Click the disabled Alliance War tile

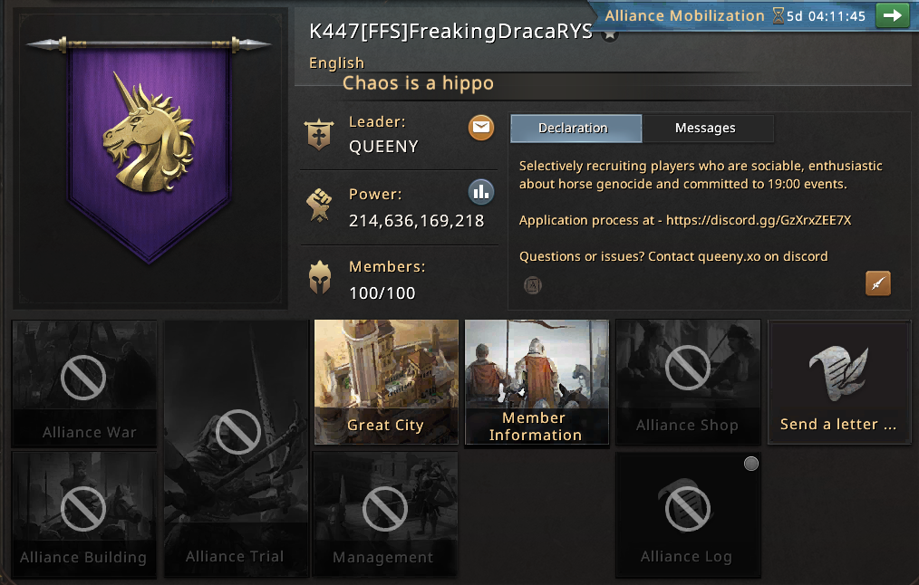click(x=84, y=384)
